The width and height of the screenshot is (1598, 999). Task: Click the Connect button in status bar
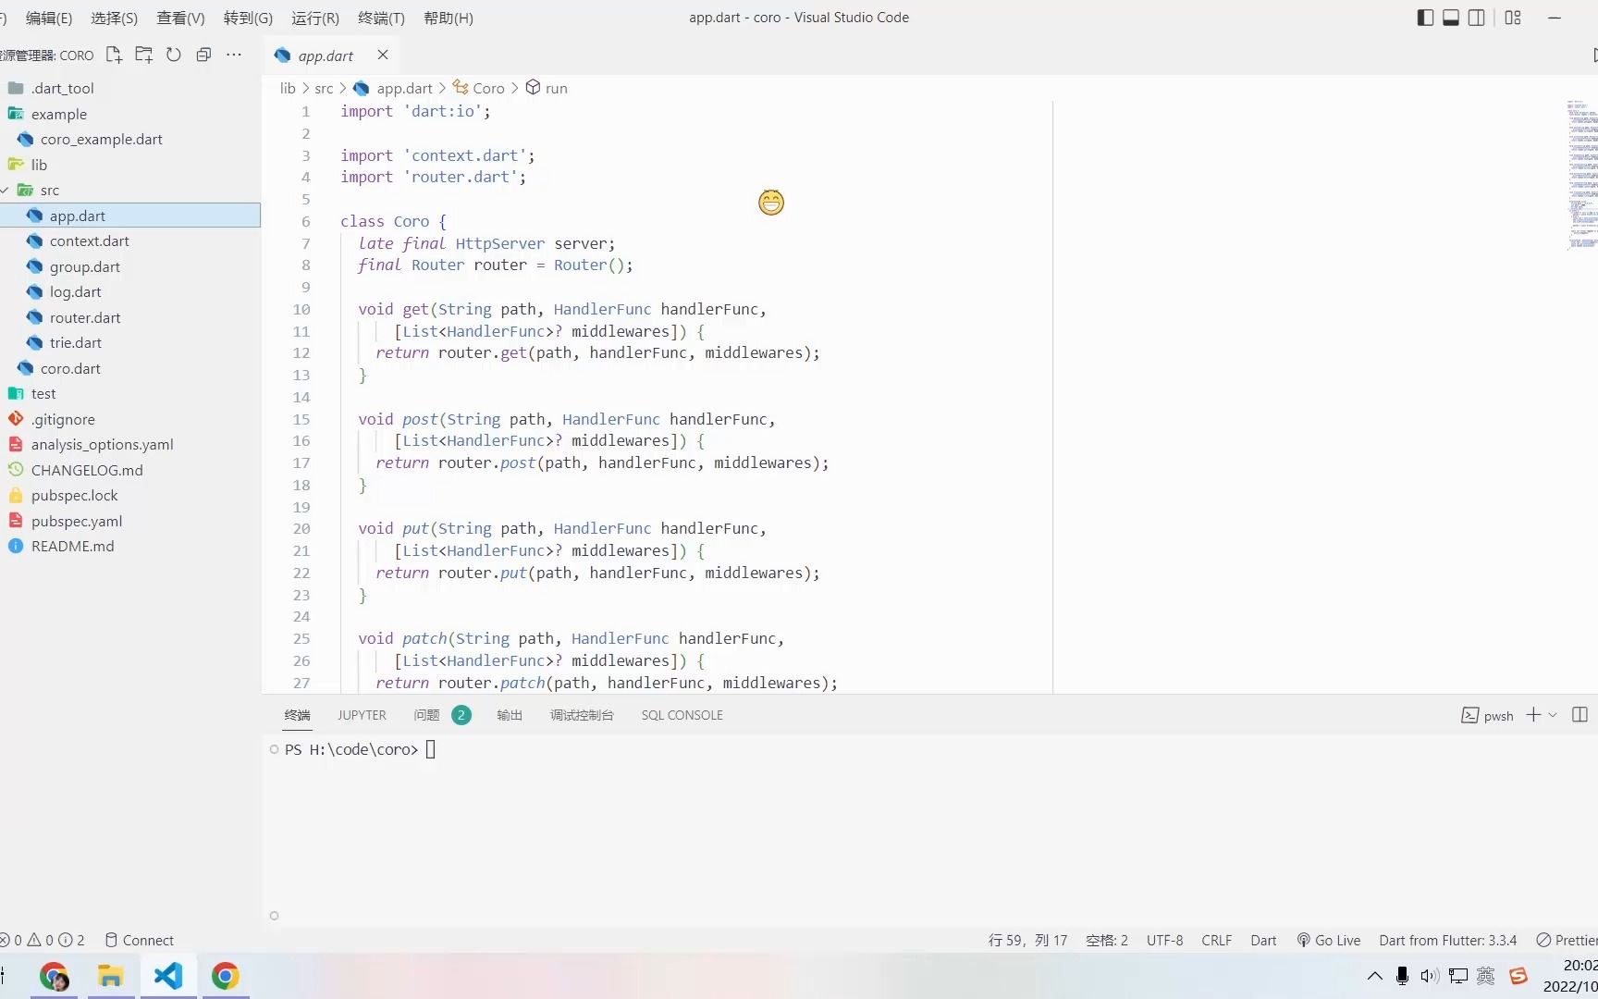140,940
